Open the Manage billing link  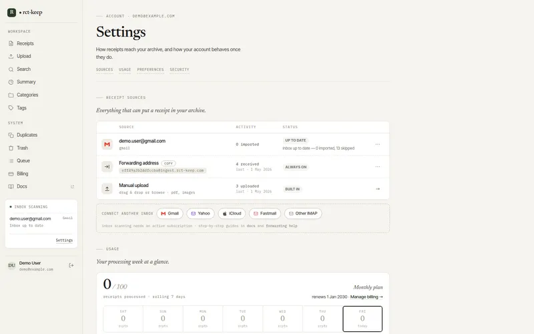[366, 297]
